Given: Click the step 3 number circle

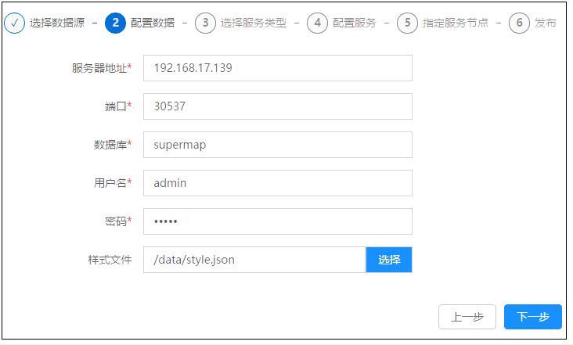Looking at the screenshot, I should [205, 23].
